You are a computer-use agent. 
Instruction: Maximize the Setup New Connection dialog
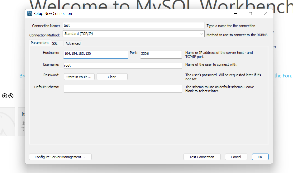click(250, 14)
